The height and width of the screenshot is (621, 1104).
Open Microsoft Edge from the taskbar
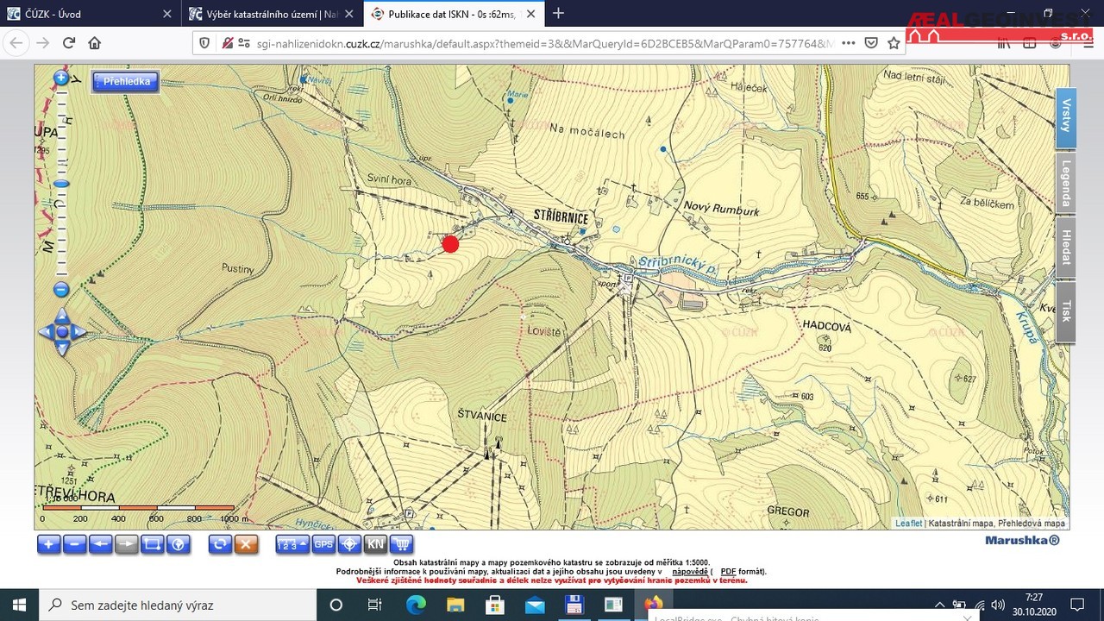[x=415, y=605]
